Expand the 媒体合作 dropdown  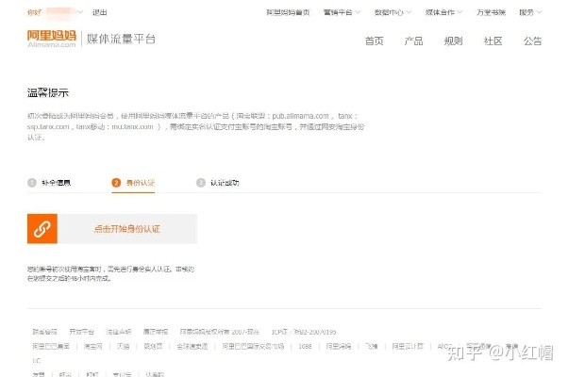click(443, 12)
